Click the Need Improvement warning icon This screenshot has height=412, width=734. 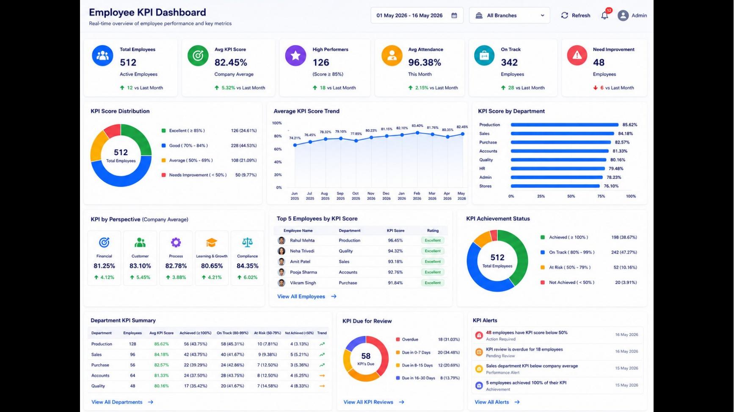[x=577, y=55]
